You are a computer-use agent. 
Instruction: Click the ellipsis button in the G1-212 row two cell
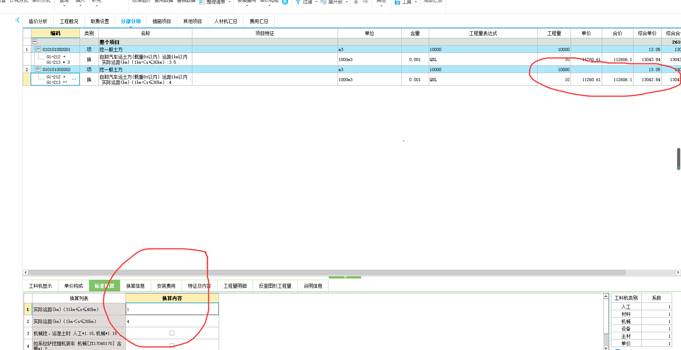pyautogui.click(x=74, y=80)
